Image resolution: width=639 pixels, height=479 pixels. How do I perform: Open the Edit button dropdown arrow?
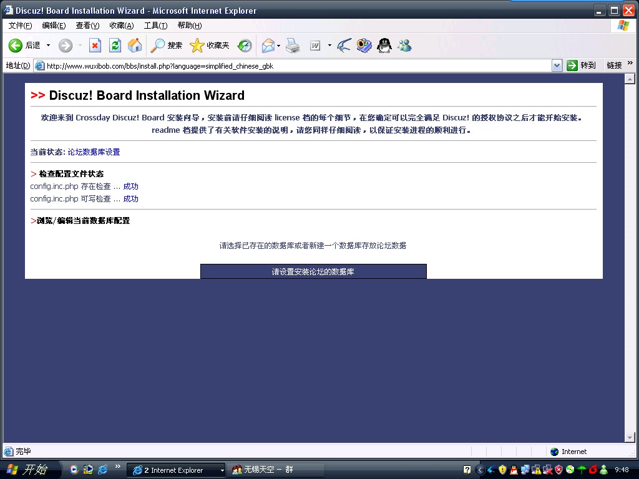tap(329, 46)
